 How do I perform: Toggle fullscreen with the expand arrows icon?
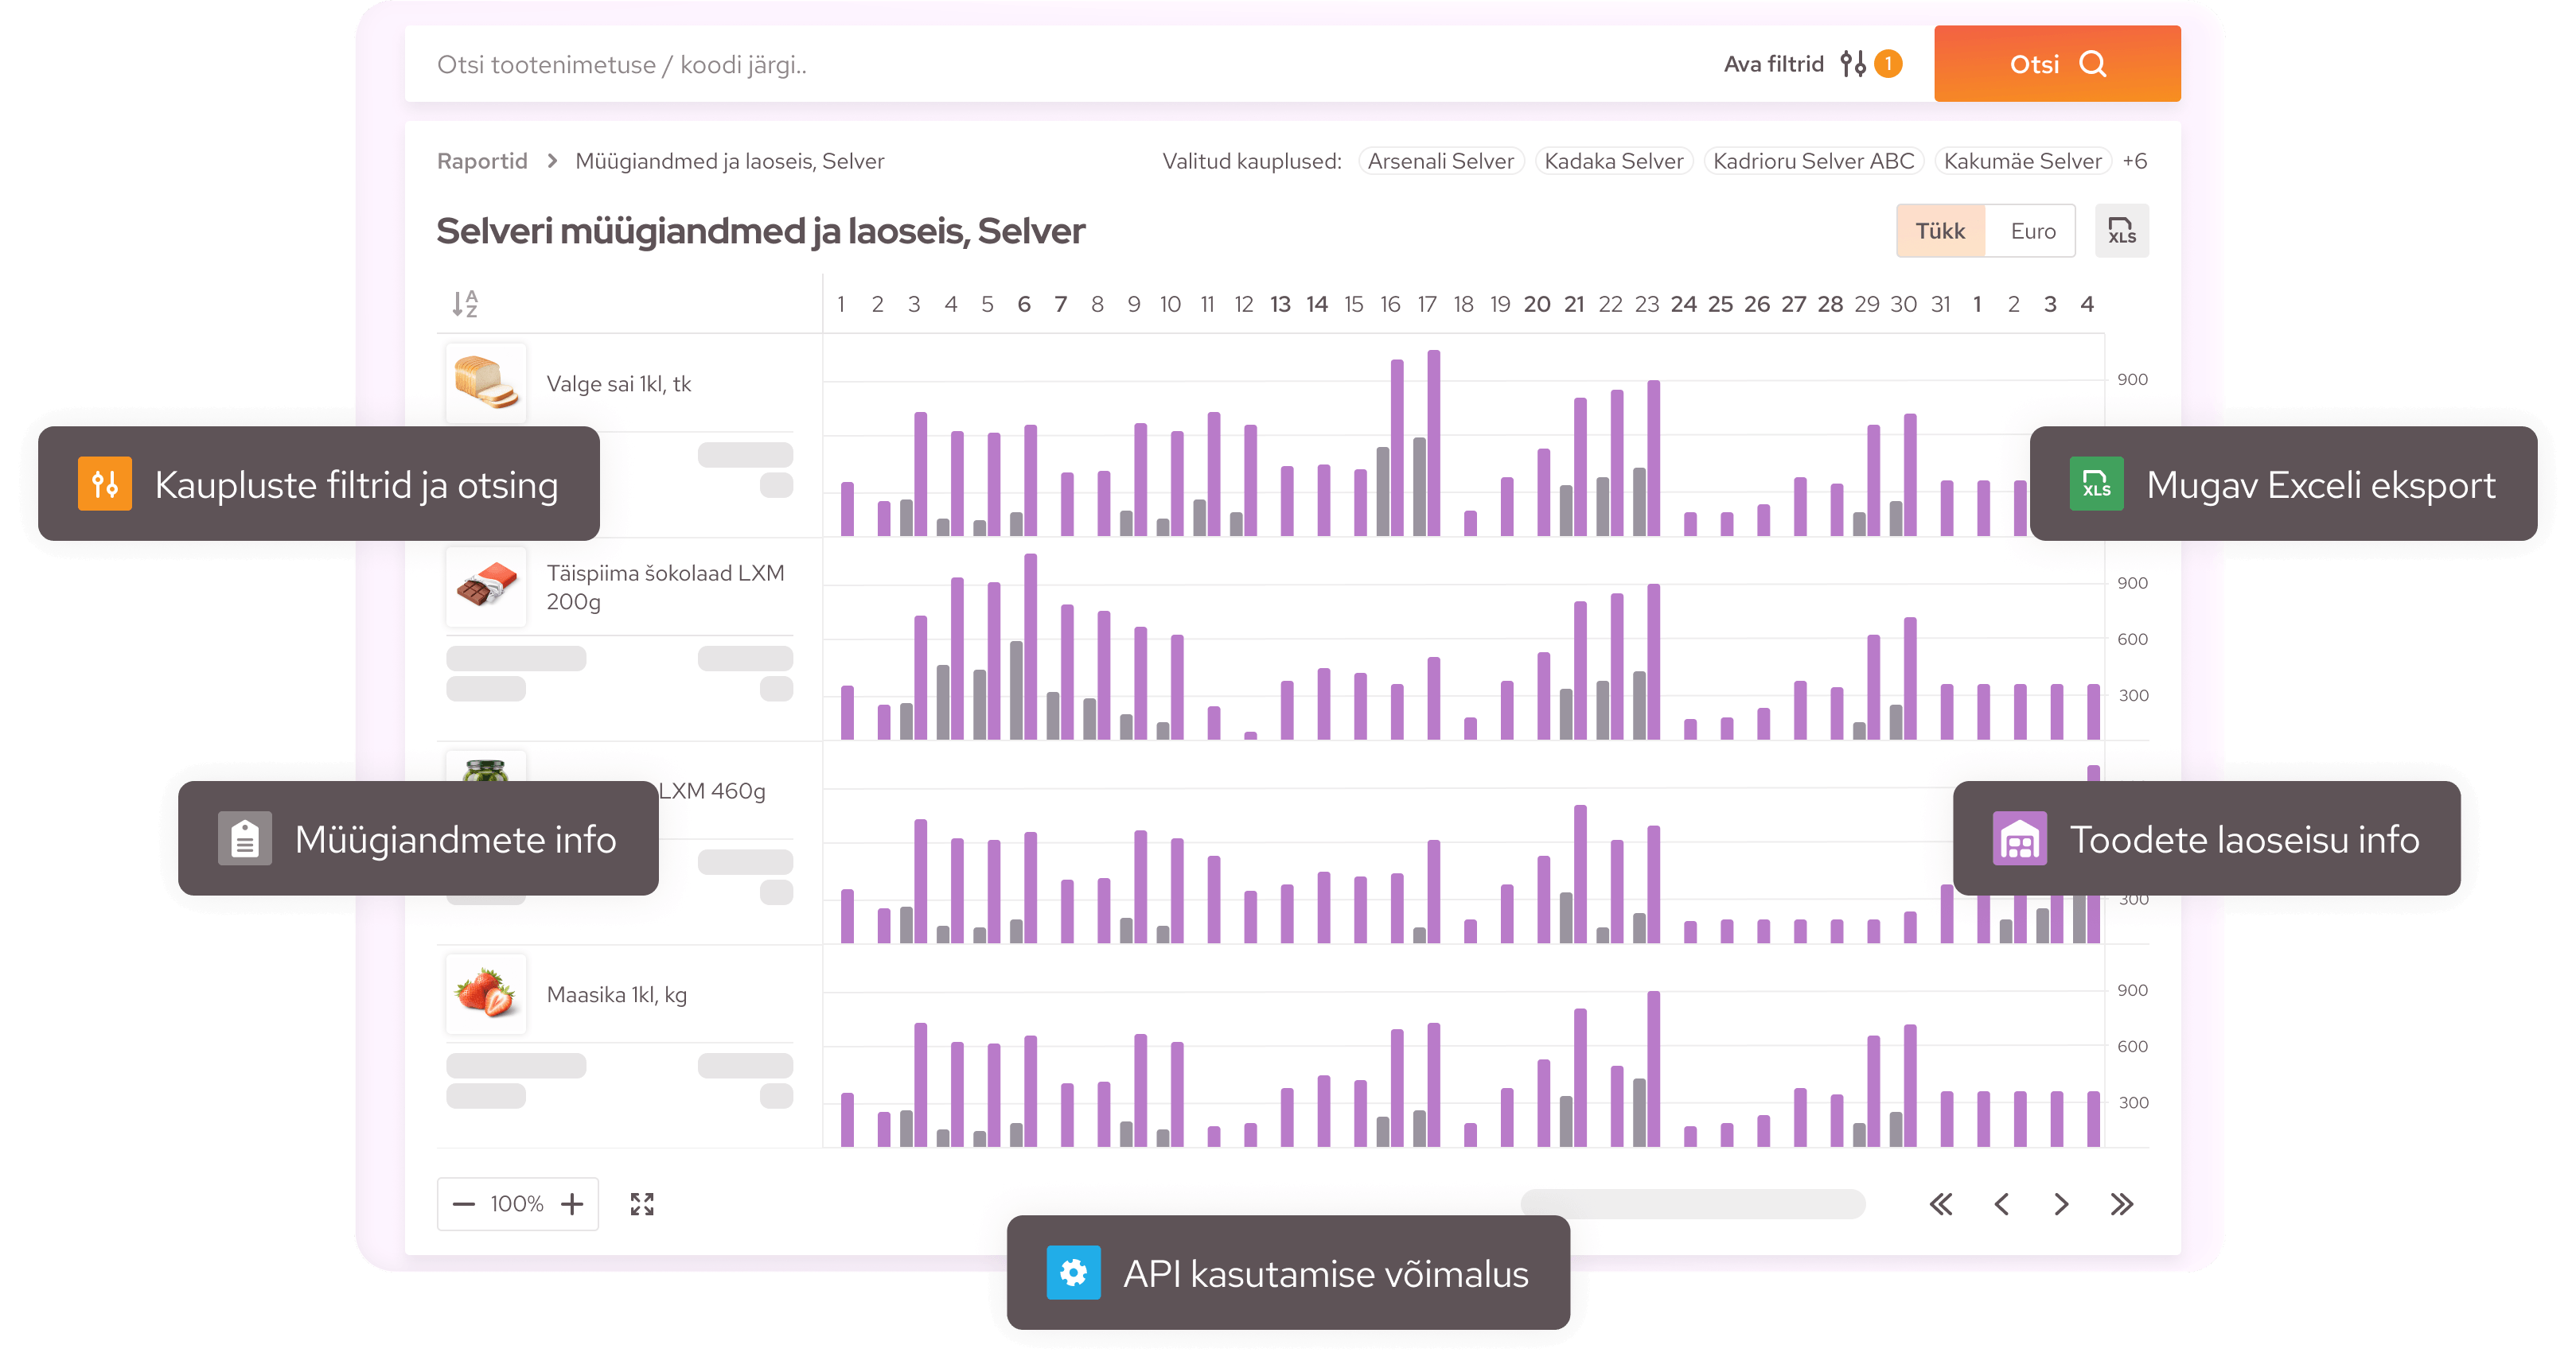pyautogui.click(x=642, y=1204)
